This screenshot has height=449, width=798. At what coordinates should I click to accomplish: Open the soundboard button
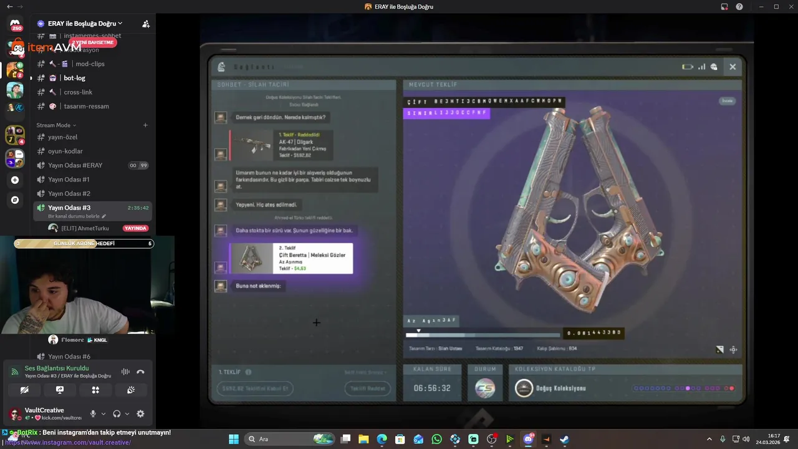click(131, 390)
